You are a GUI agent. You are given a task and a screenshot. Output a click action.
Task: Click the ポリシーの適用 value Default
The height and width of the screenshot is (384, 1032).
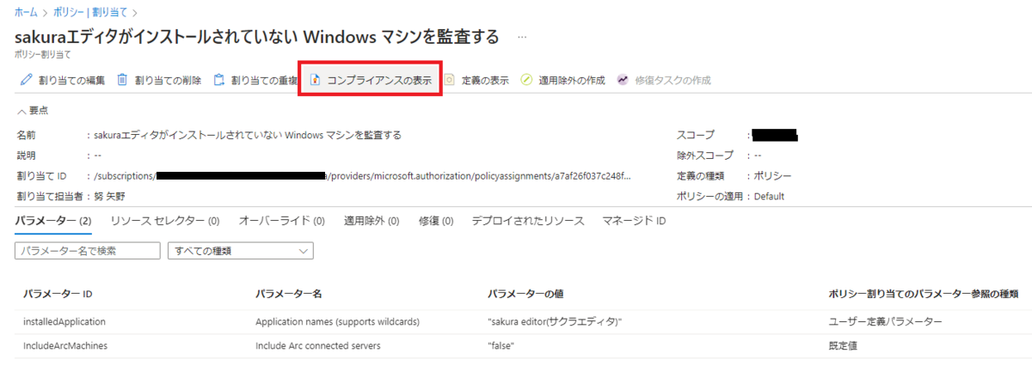[x=769, y=197]
